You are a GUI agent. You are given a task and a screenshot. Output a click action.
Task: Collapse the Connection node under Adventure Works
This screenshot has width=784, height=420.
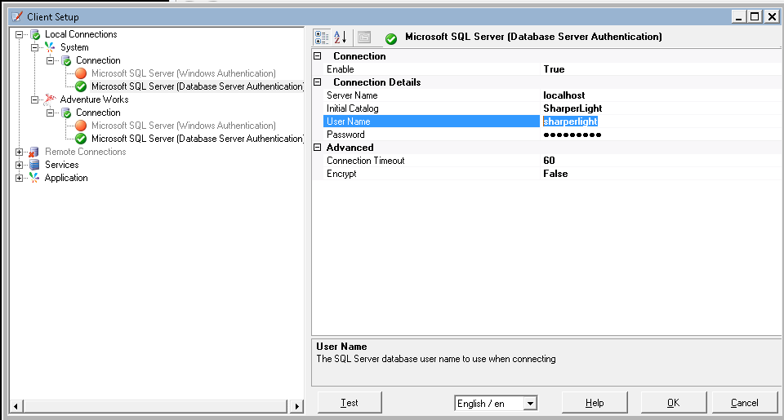click(x=50, y=113)
